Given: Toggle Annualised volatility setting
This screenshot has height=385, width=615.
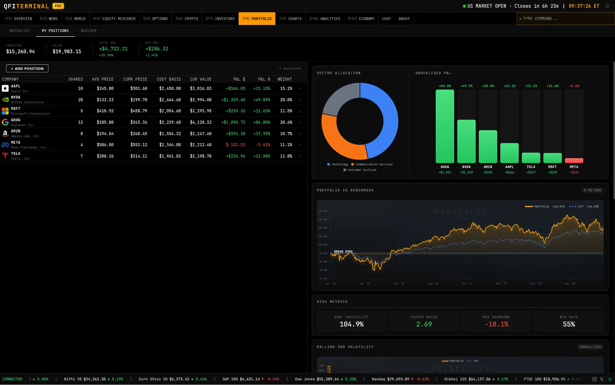Looking at the screenshot, I should pos(590,347).
